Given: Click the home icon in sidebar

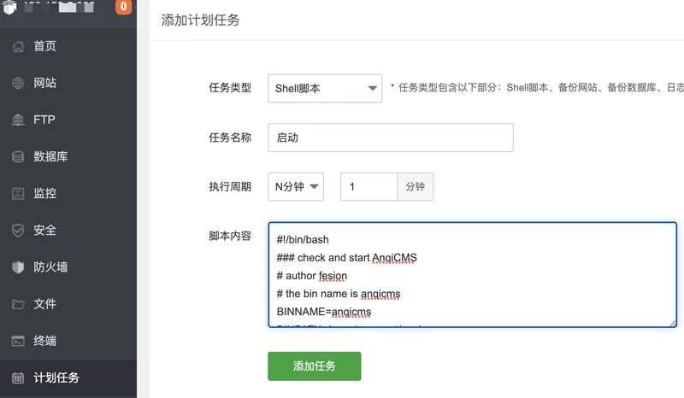Looking at the screenshot, I should point(18,46).
